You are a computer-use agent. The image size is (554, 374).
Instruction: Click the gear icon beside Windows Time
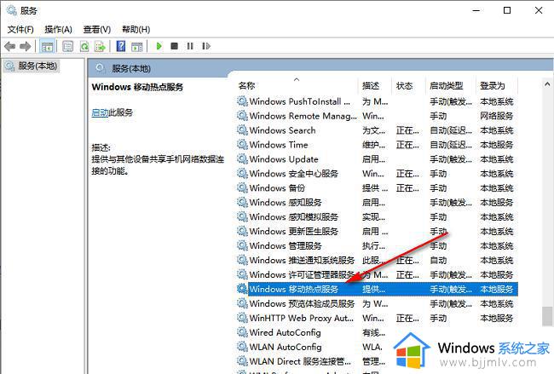click(x=242, y=145)
